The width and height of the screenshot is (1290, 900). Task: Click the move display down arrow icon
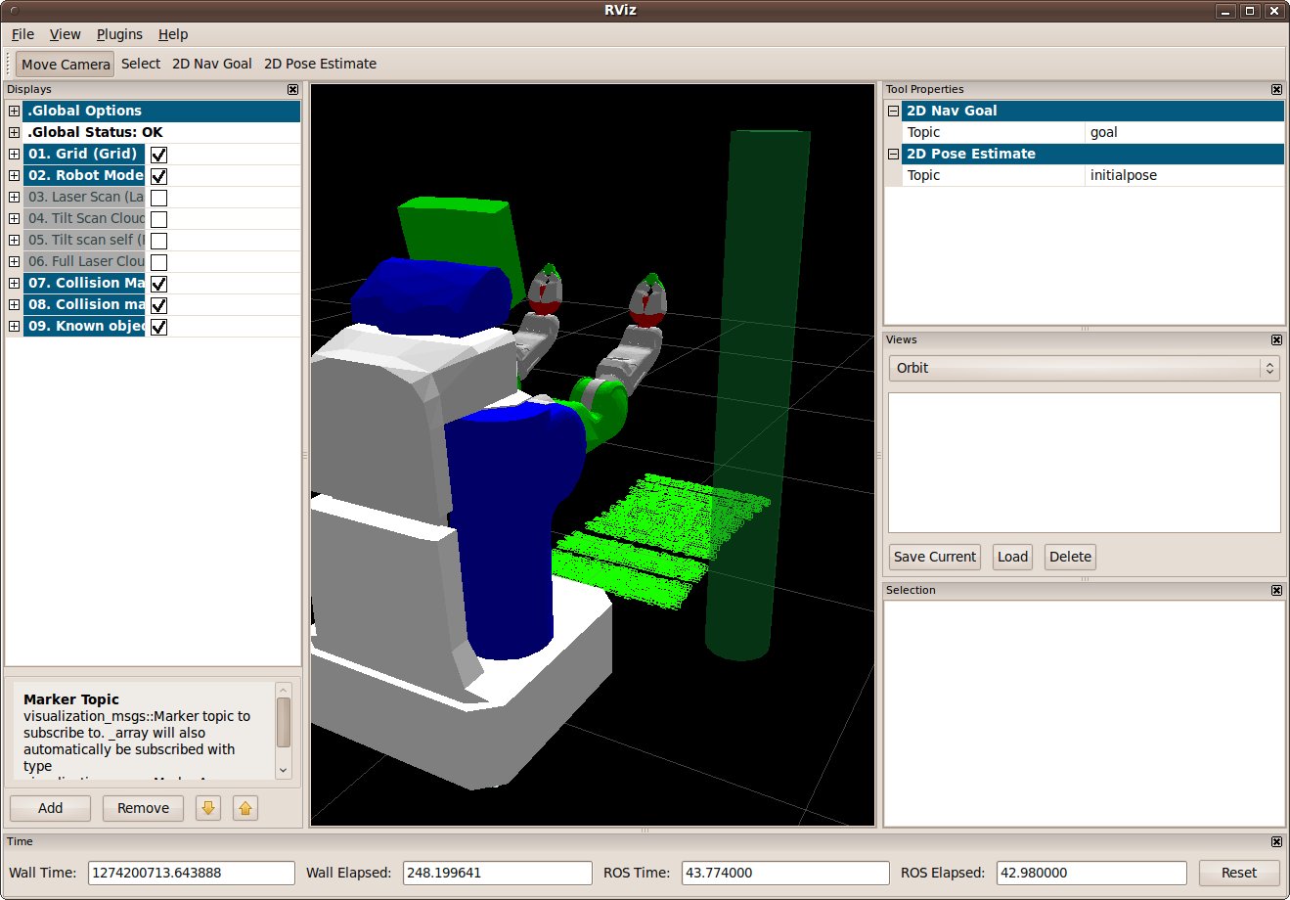(x=208, y=808)
